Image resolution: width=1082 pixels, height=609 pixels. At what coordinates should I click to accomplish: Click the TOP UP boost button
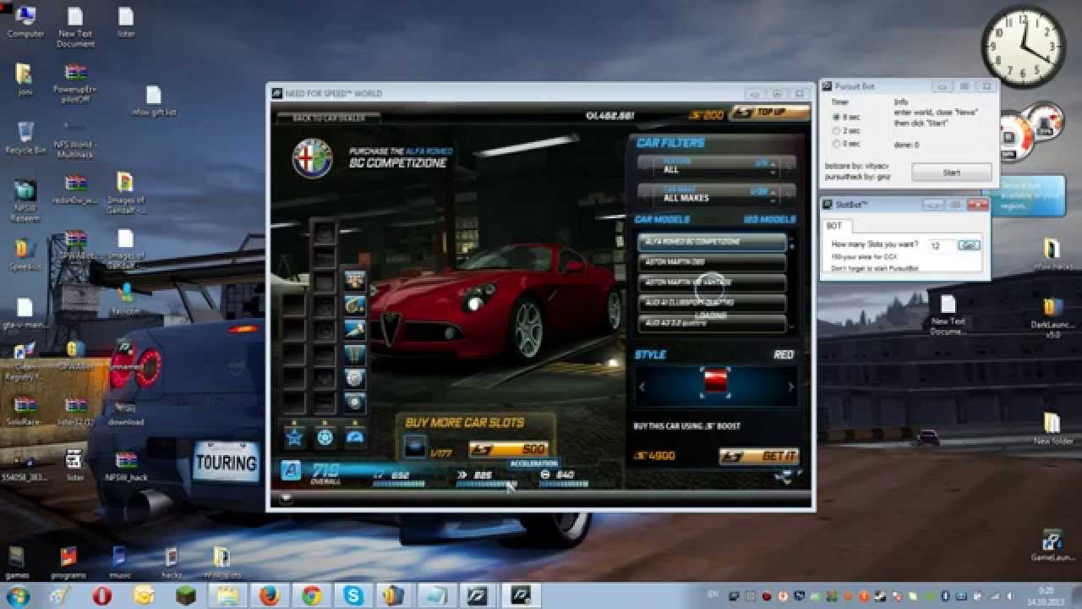(768, 112)
